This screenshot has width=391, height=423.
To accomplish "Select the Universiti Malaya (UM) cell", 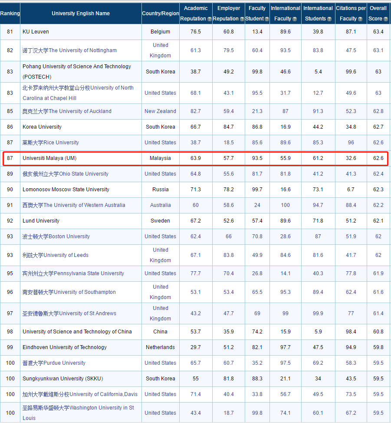I will click(x=81, y=158).
